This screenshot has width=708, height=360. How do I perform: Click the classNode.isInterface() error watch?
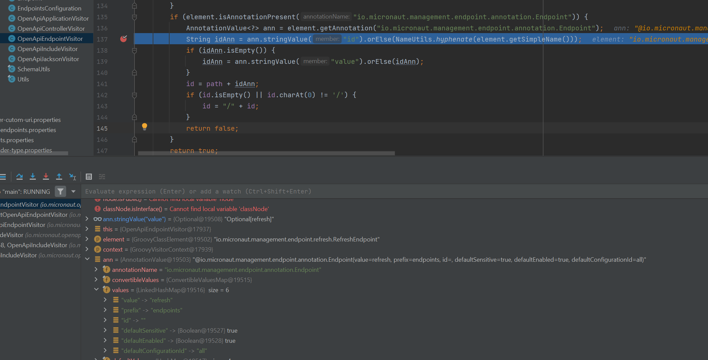[186, 209]
